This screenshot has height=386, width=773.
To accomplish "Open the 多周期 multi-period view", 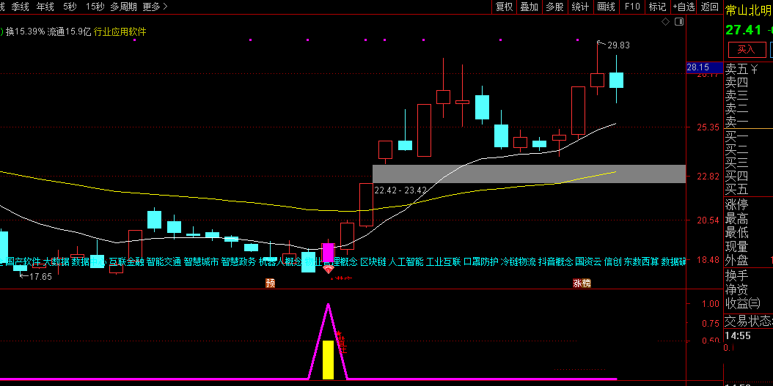I will (123, 7).
